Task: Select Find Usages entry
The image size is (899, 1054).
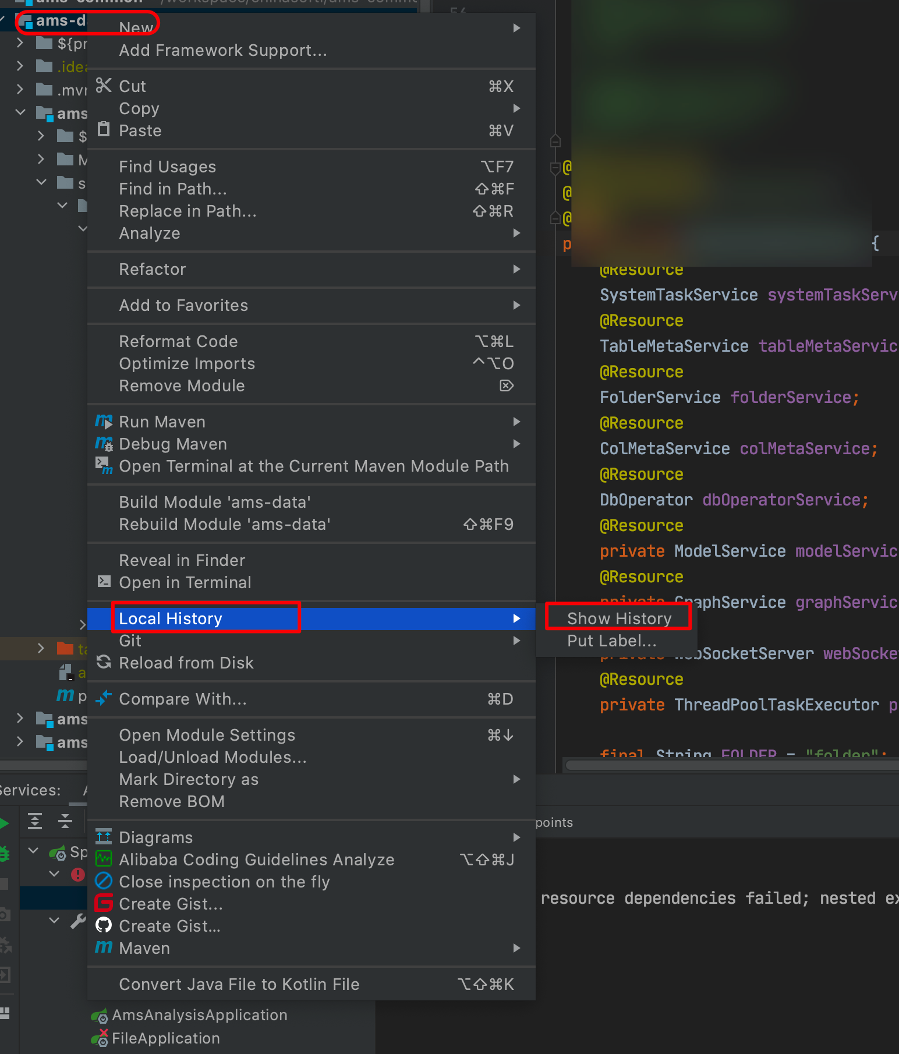Action: point(312,167)
